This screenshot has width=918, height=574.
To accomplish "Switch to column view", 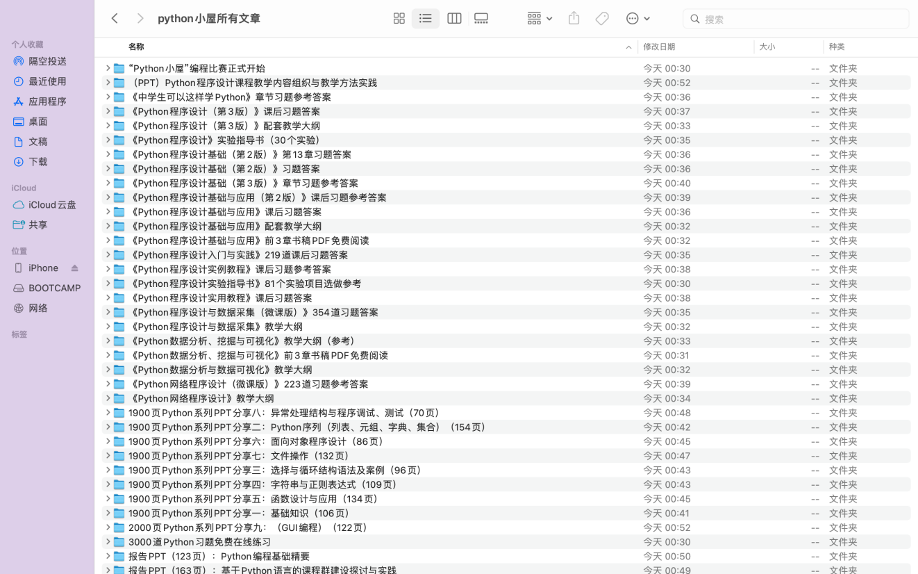I will click(x=454, y=19).
